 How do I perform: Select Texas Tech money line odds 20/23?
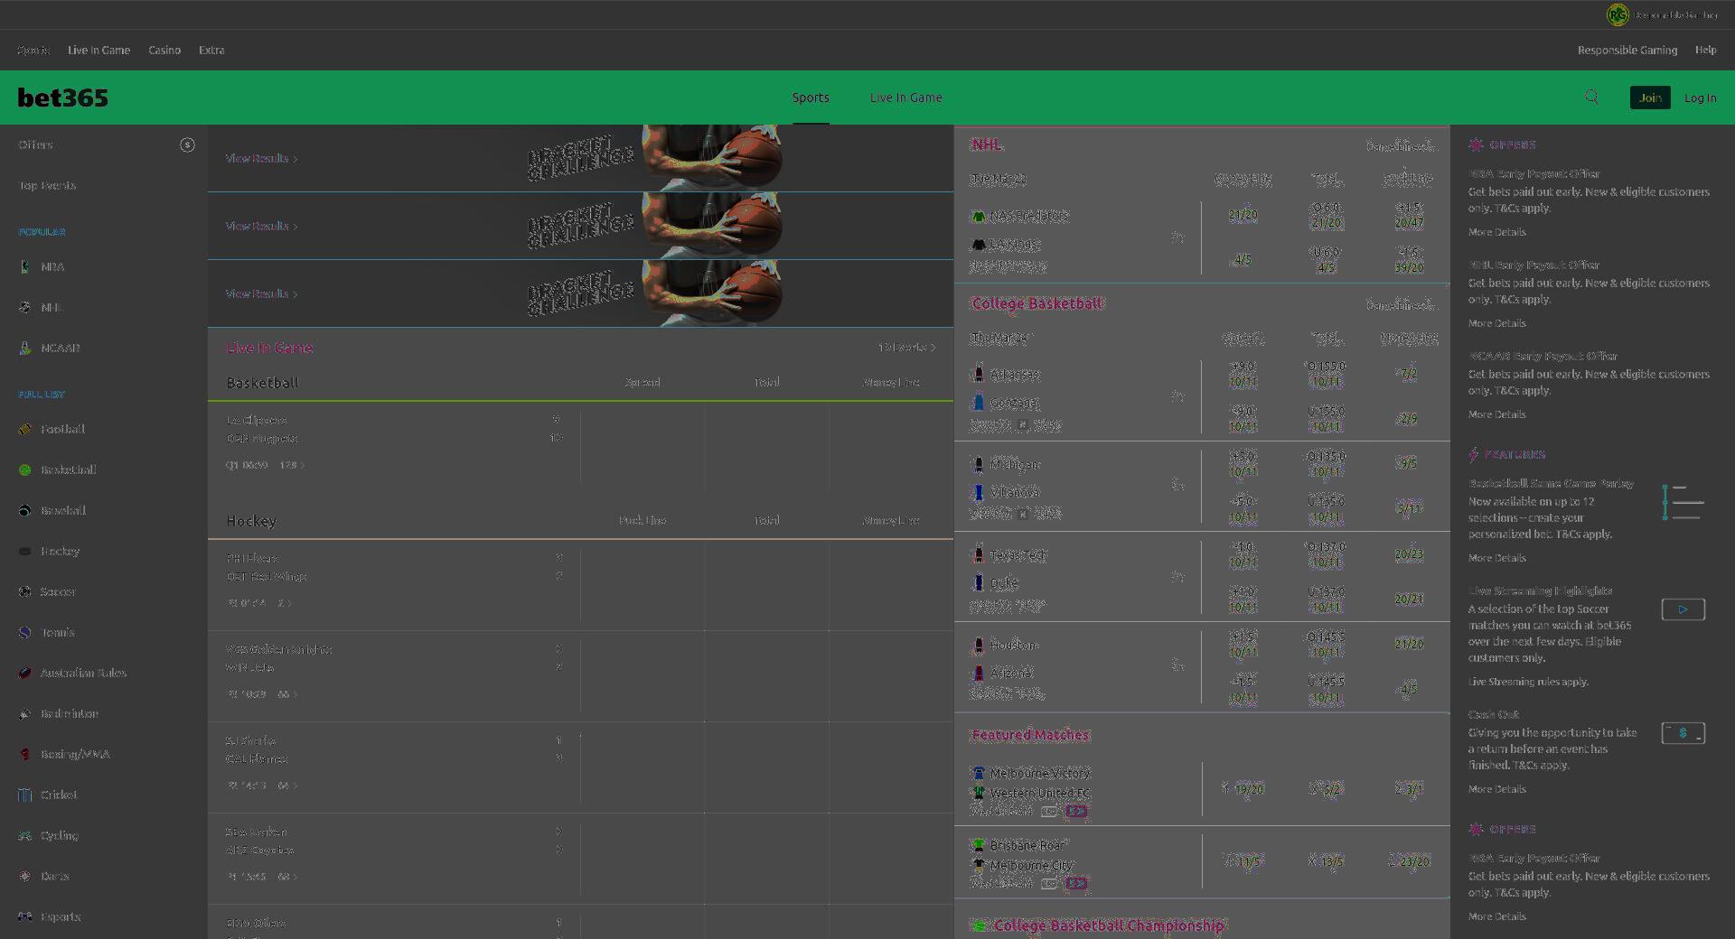coord(1409,554)
